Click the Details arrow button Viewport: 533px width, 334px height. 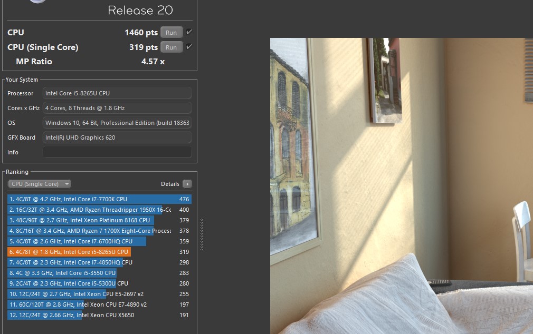pos(187,184)
